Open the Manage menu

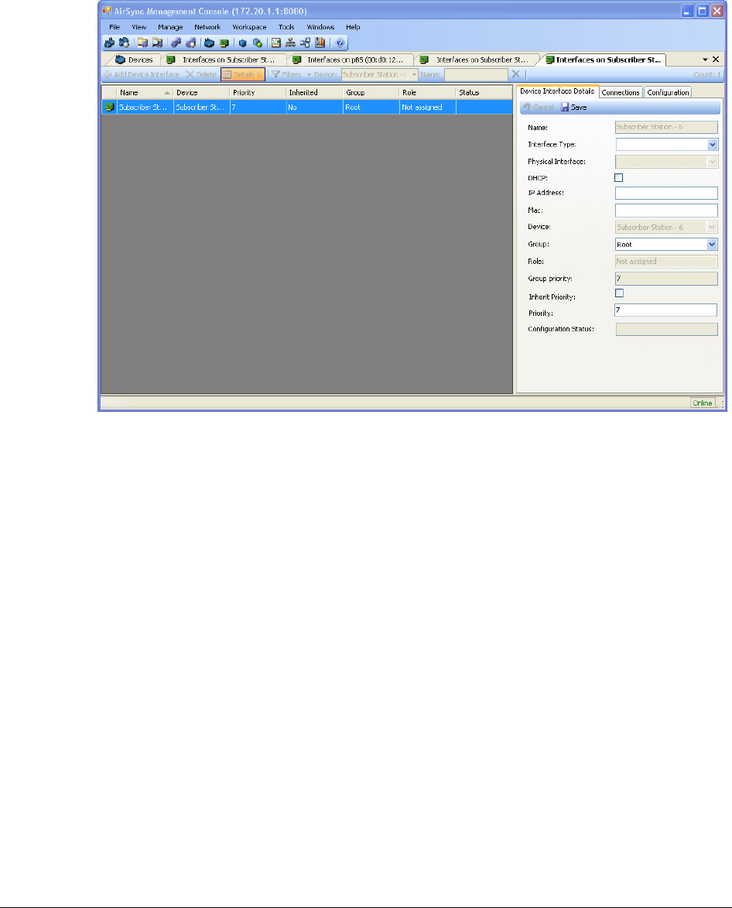pos(170,26)
